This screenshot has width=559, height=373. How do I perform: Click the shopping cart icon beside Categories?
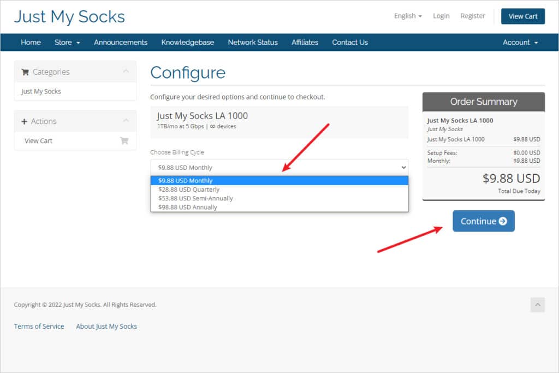(25, 72)
